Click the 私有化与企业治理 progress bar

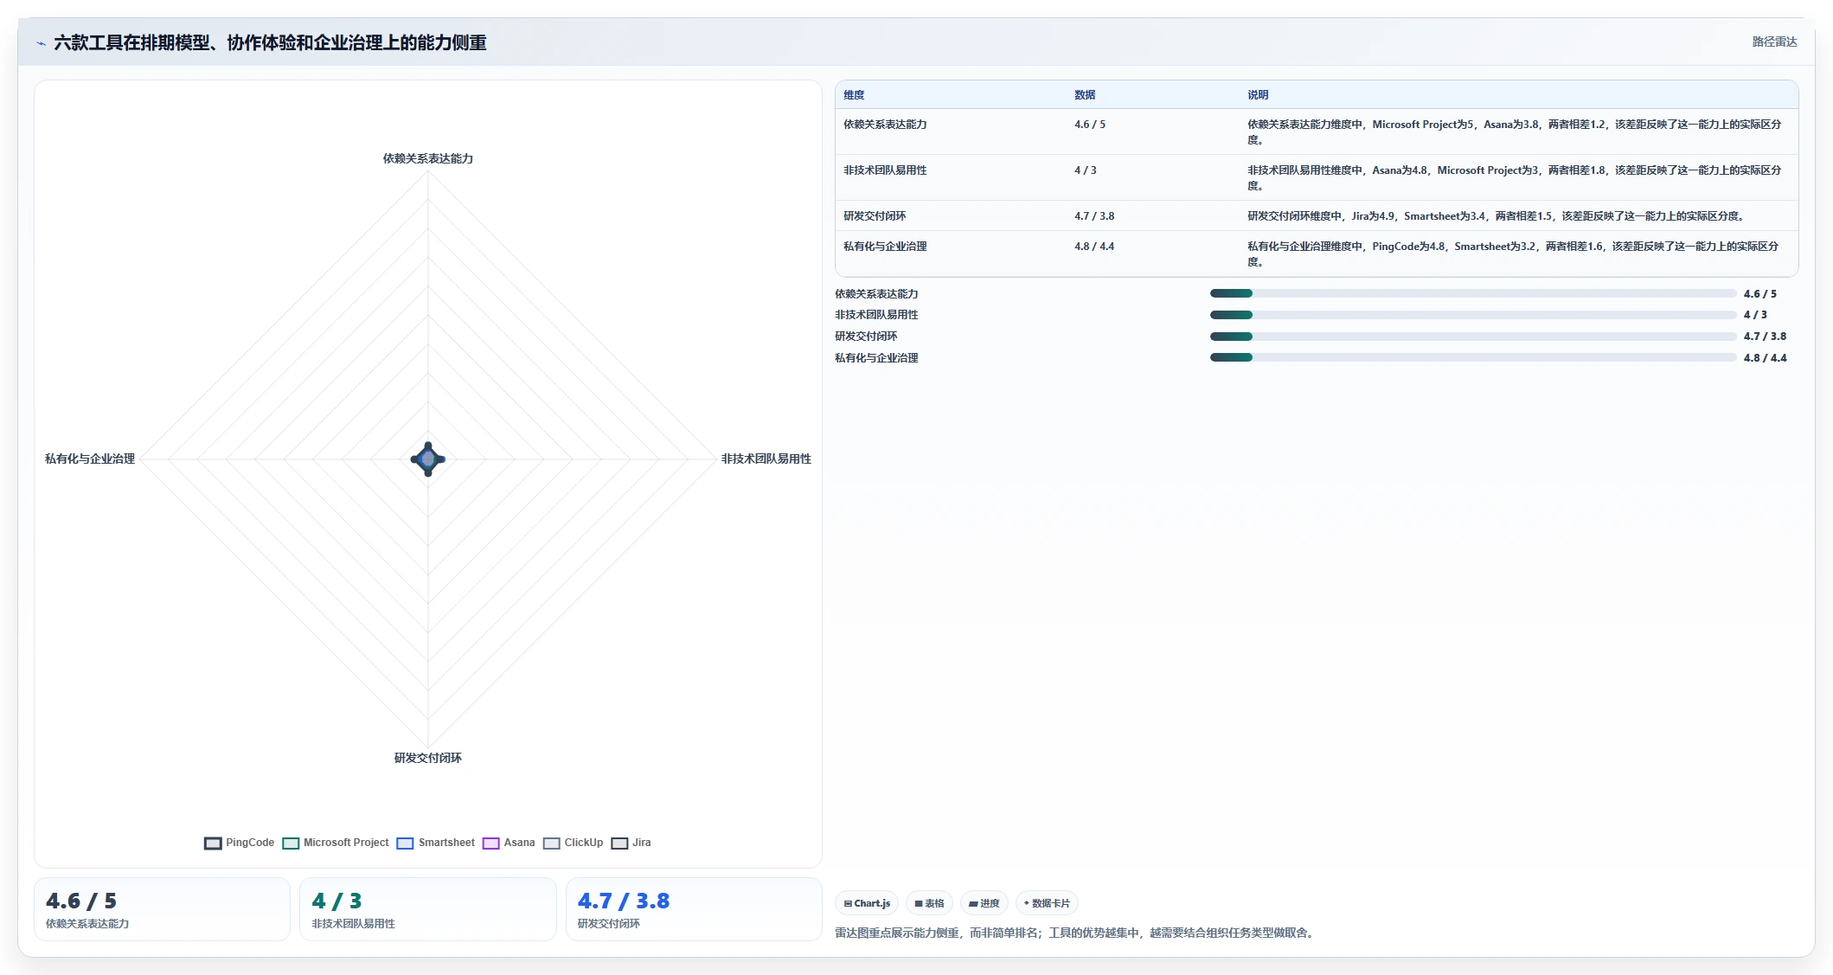point(1473,357)
